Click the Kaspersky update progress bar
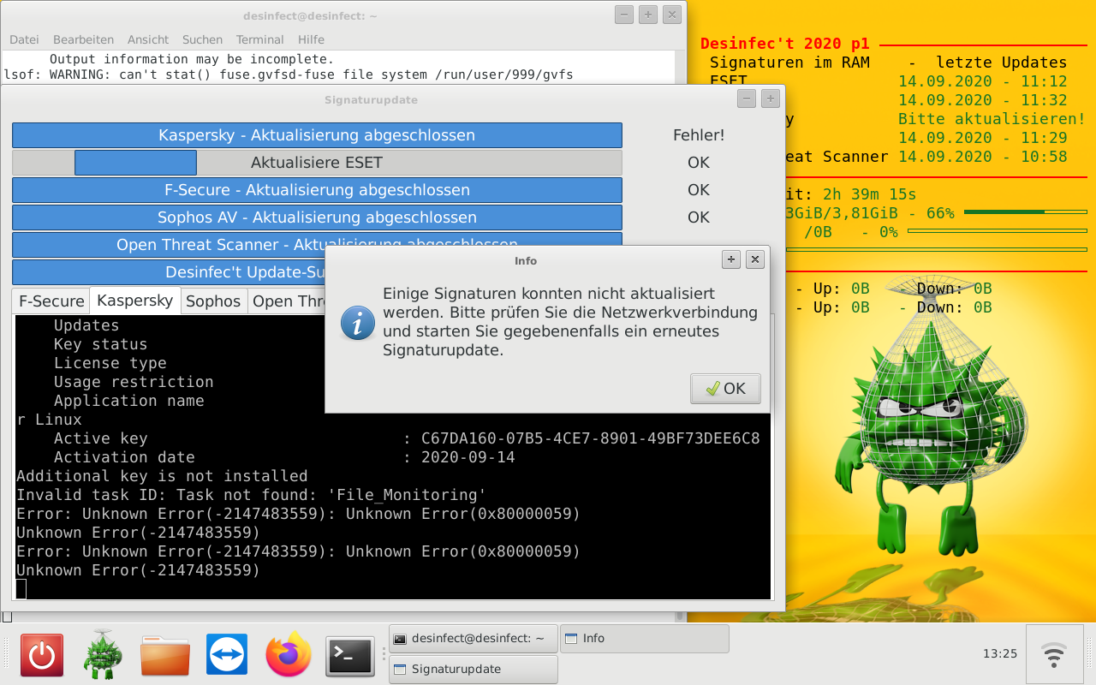Viewport: 1096px width, 685px height. pyautogui.click(x=317, y=135)
